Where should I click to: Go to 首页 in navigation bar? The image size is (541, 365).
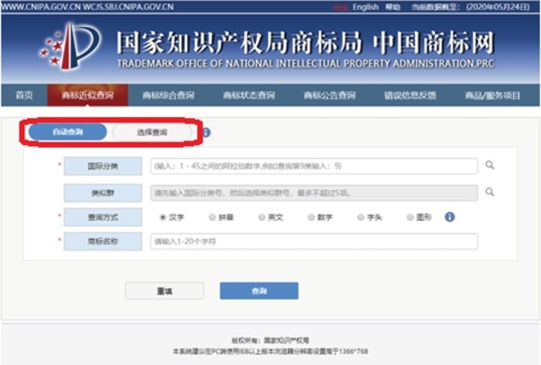[x=24, y=96]
